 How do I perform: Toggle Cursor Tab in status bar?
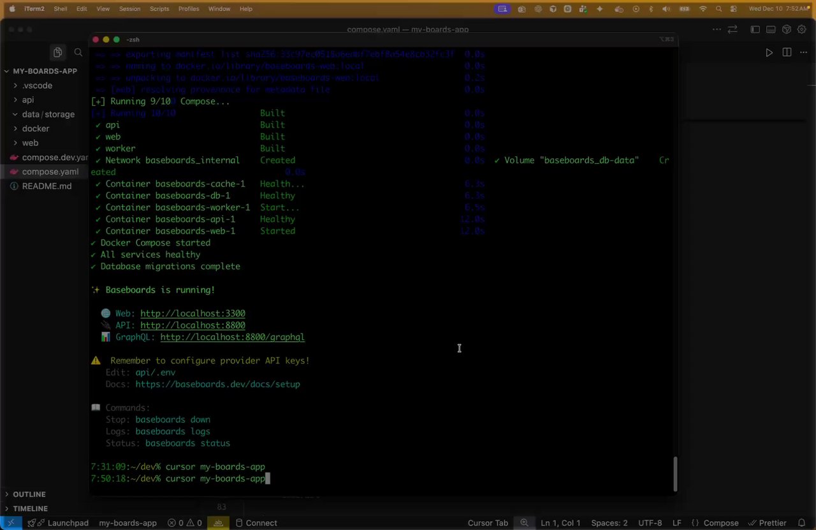(488, 523)
